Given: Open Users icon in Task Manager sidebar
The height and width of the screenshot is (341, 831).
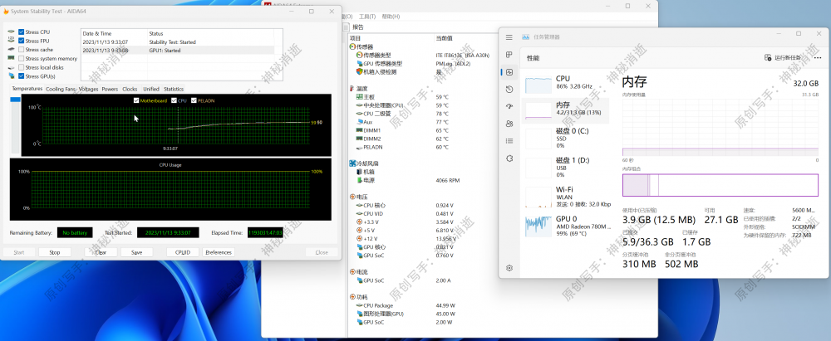Looking at the screenshot, I should click(509, 124).
